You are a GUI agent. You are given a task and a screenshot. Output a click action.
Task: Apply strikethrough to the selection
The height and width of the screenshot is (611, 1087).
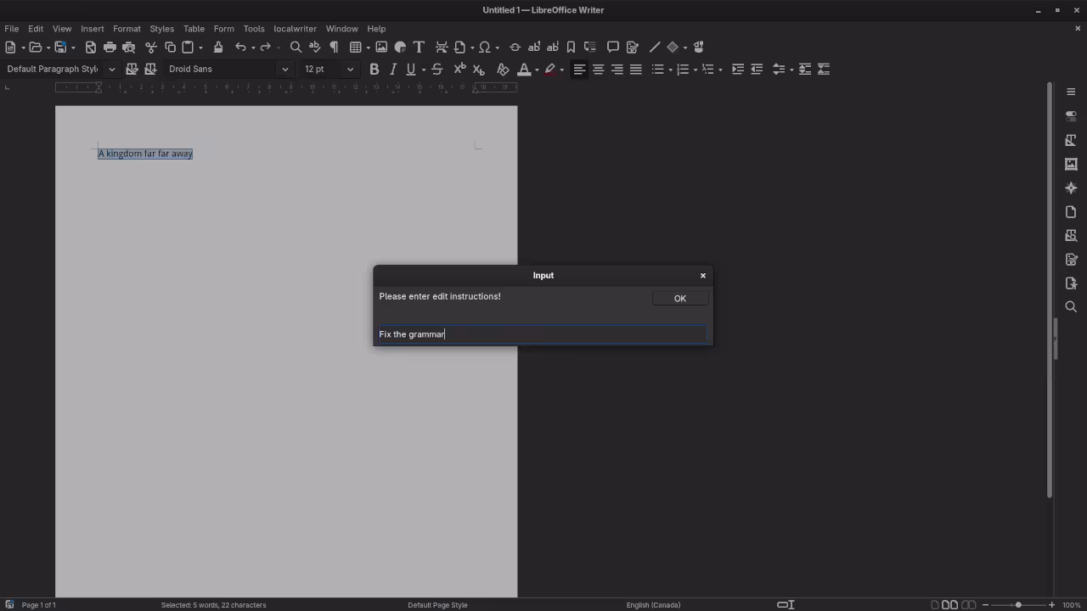(x=436, y=69)
